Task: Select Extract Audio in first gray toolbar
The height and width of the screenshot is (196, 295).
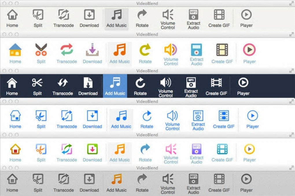Action: coord(193,19)
